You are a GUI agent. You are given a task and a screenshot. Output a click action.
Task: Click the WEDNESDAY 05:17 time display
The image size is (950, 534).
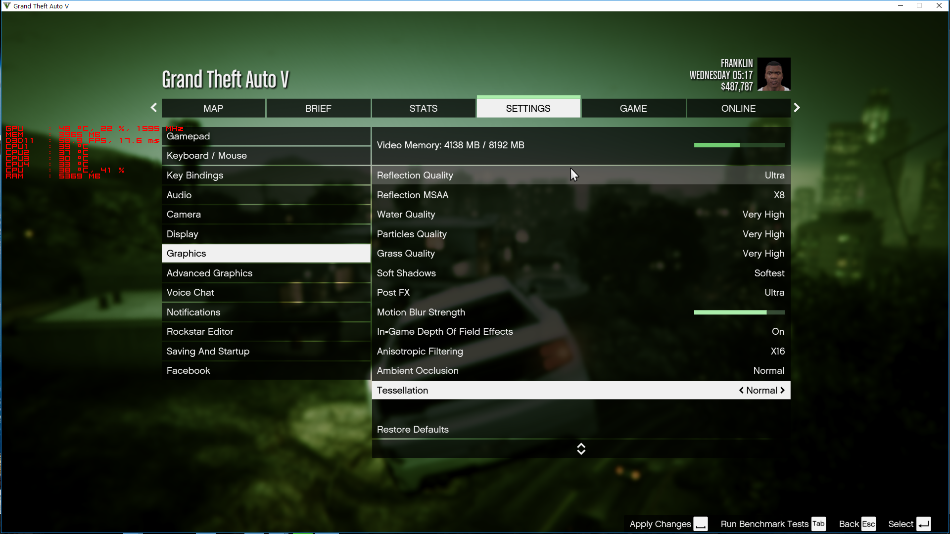coord(721,75)
